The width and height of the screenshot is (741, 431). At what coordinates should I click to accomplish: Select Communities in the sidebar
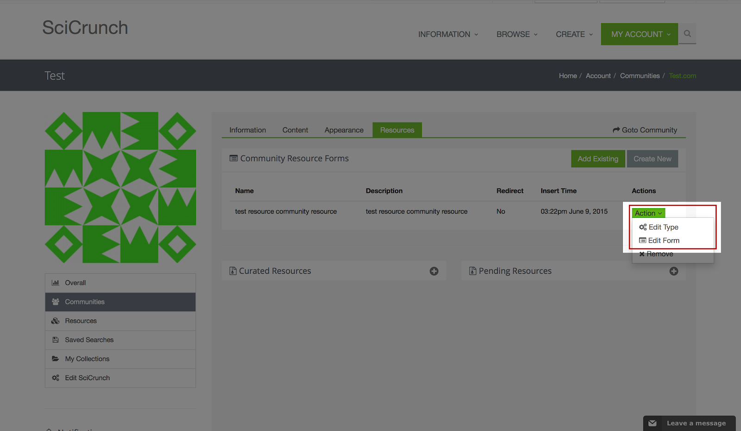point(120,302)
